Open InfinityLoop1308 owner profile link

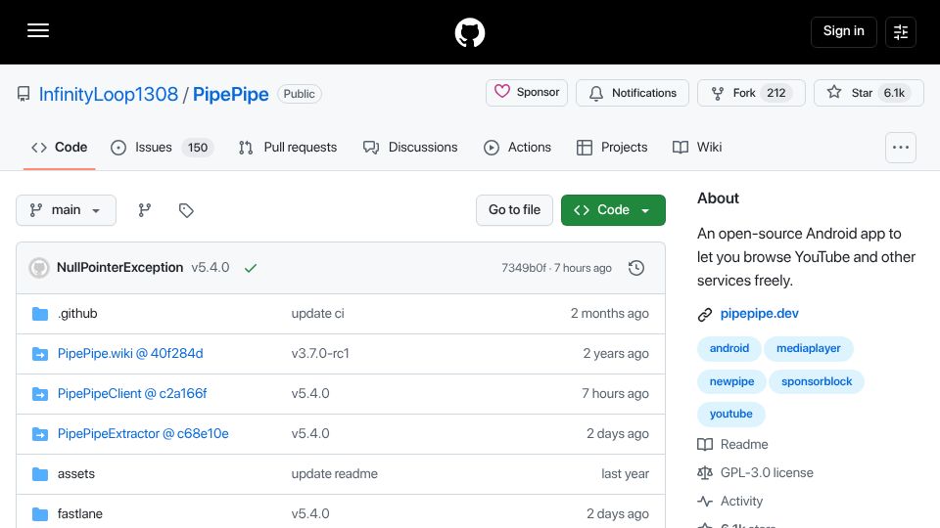[109, 94]
